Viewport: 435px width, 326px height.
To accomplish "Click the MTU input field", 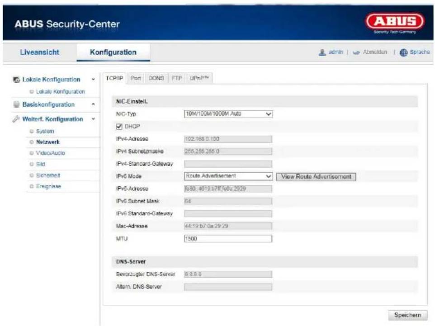I will (x=228, y=239).
